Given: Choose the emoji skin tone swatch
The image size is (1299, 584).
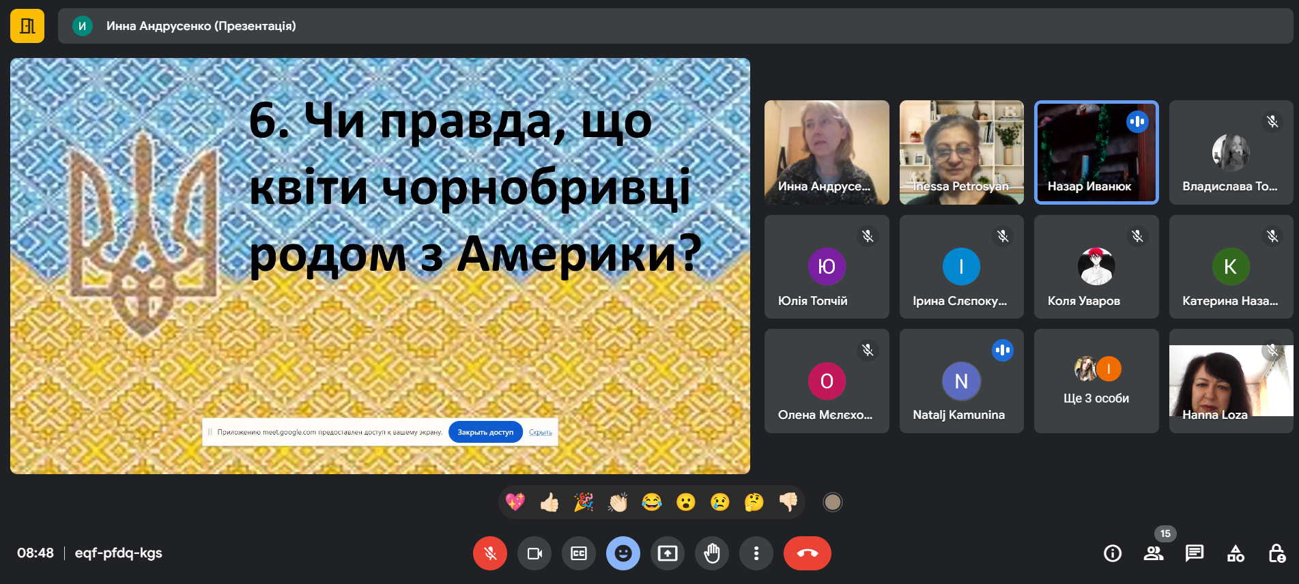Looking at the screenshot, I should point(832,503).
